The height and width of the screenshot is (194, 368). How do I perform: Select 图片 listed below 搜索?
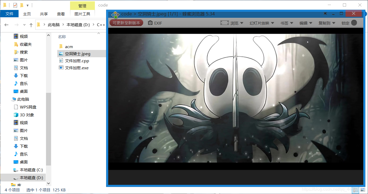click(21, 60)
